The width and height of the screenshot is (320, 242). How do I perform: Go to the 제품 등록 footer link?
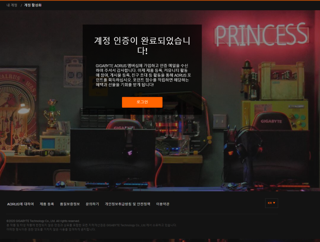(47, 204)
